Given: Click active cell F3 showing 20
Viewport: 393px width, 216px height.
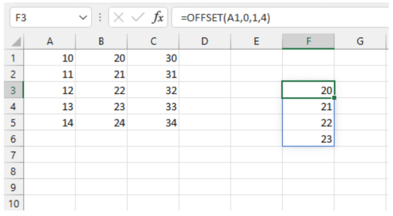Looking at the screenshot, I should [x=308, y=89].
